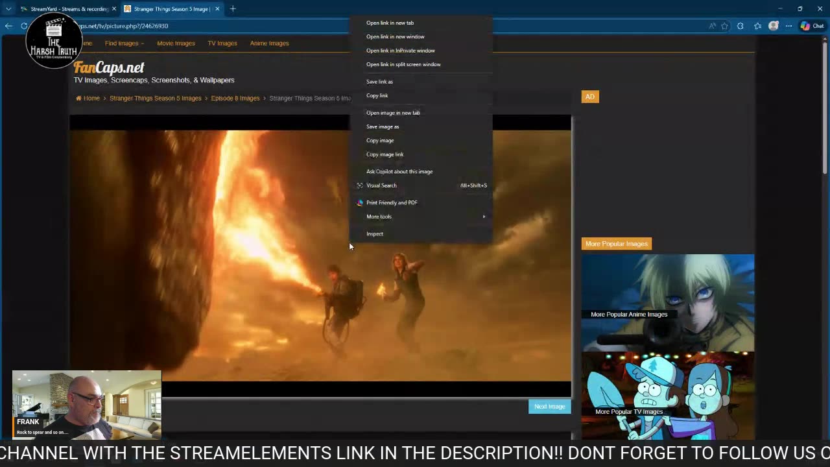This screenshot has height=467, width=830.
Task: Open the tab search chevron menu
Action: click(8, 9)
